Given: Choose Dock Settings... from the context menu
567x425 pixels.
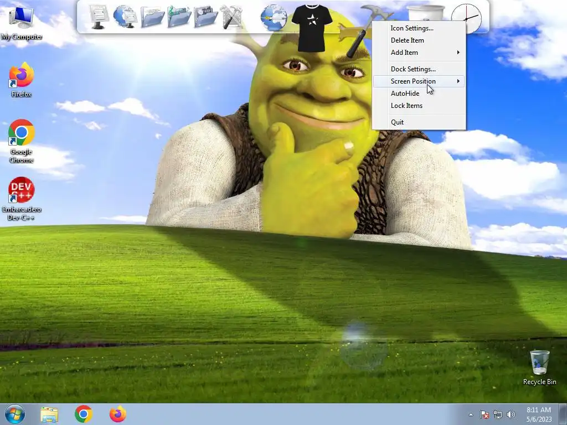Looking at the screenshot, I should pos(419,69).
